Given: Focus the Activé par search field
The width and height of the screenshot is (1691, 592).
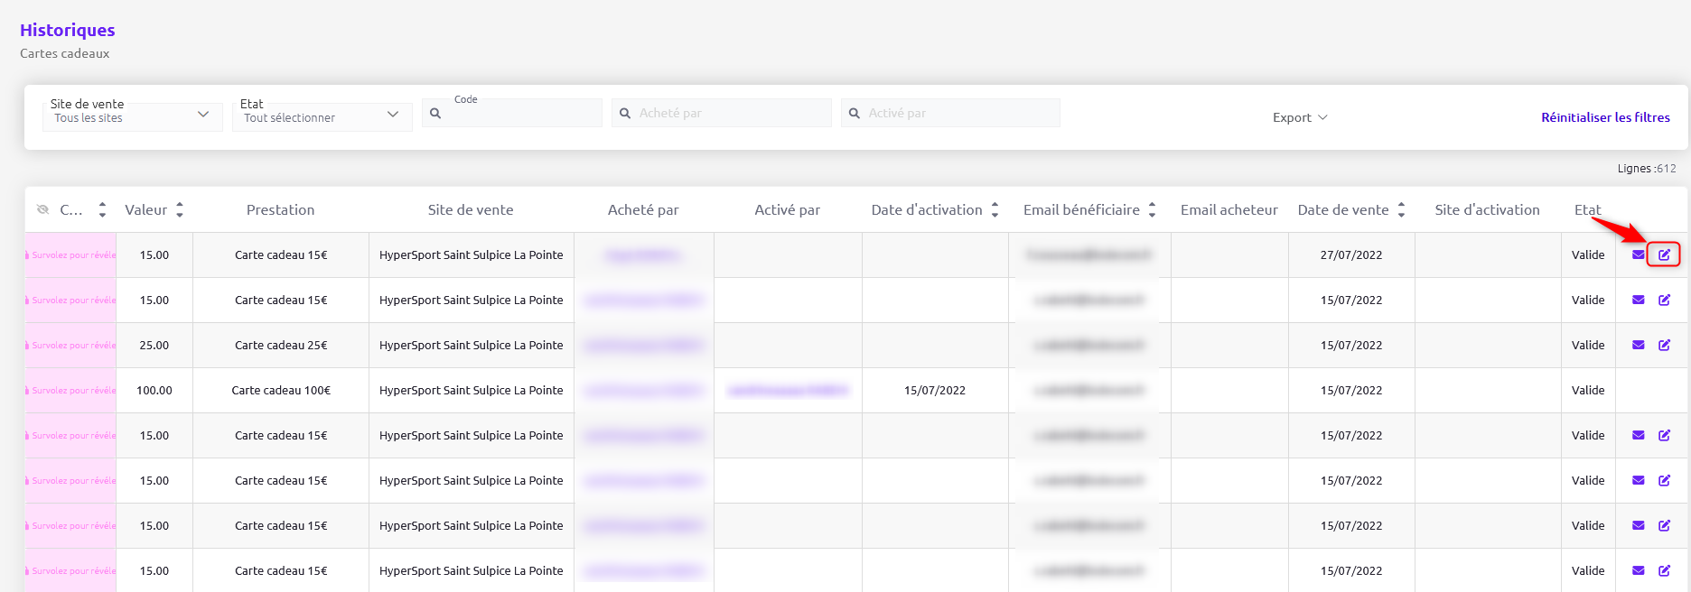Looking at the screenshot, I should [x=950, y=113].
